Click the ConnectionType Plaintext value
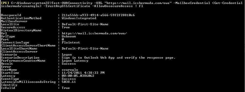 click(71, 42)
